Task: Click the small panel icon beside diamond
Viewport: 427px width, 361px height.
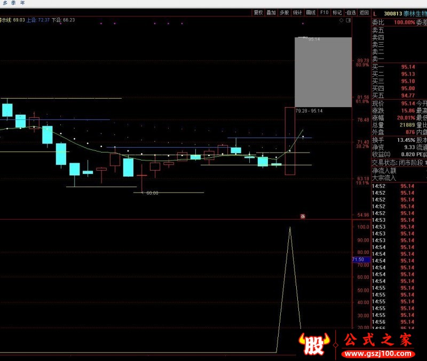Action: (x=349, y=20)
